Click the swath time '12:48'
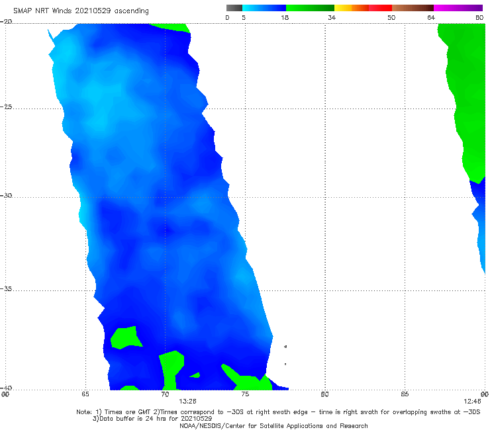Screen dimensions: 490x430 click(472, 402)
